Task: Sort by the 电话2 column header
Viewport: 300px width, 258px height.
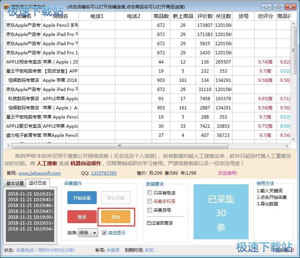Action: [x=134, y=16]
